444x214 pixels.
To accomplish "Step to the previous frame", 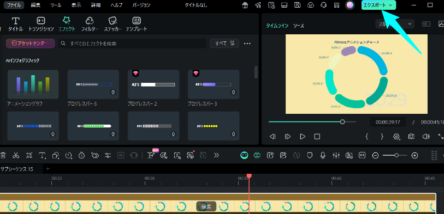I will [273, 137].
